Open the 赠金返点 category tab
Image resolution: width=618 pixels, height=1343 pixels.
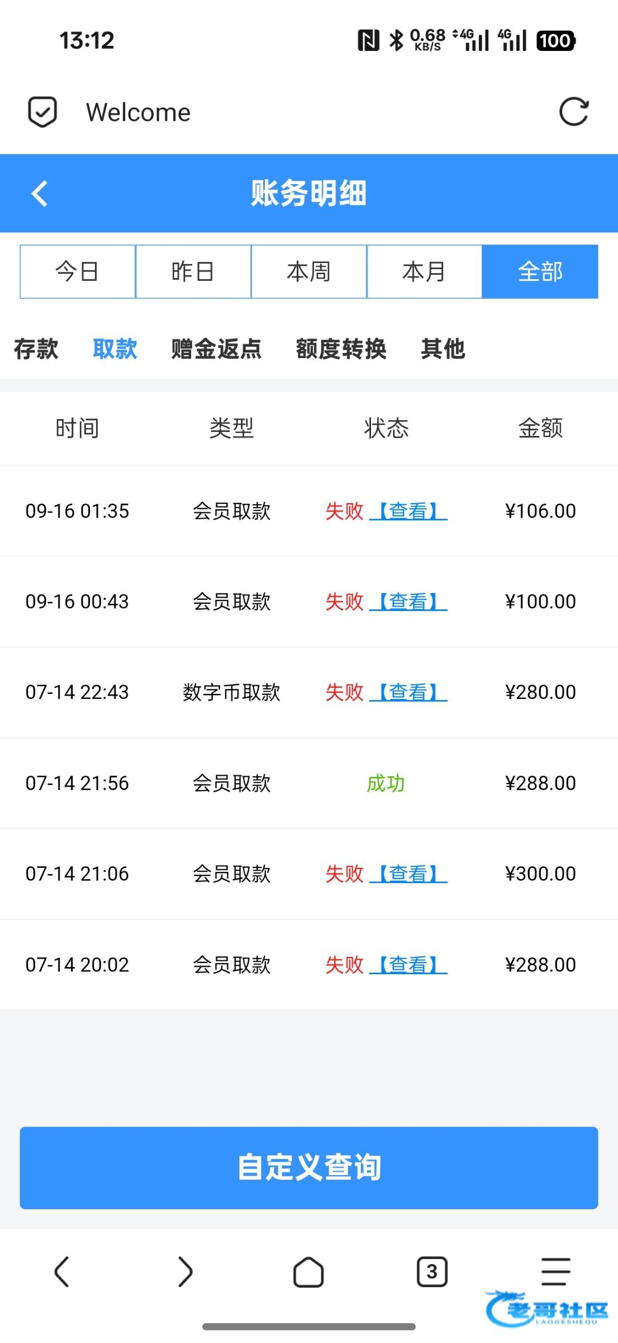coord(216,349)
